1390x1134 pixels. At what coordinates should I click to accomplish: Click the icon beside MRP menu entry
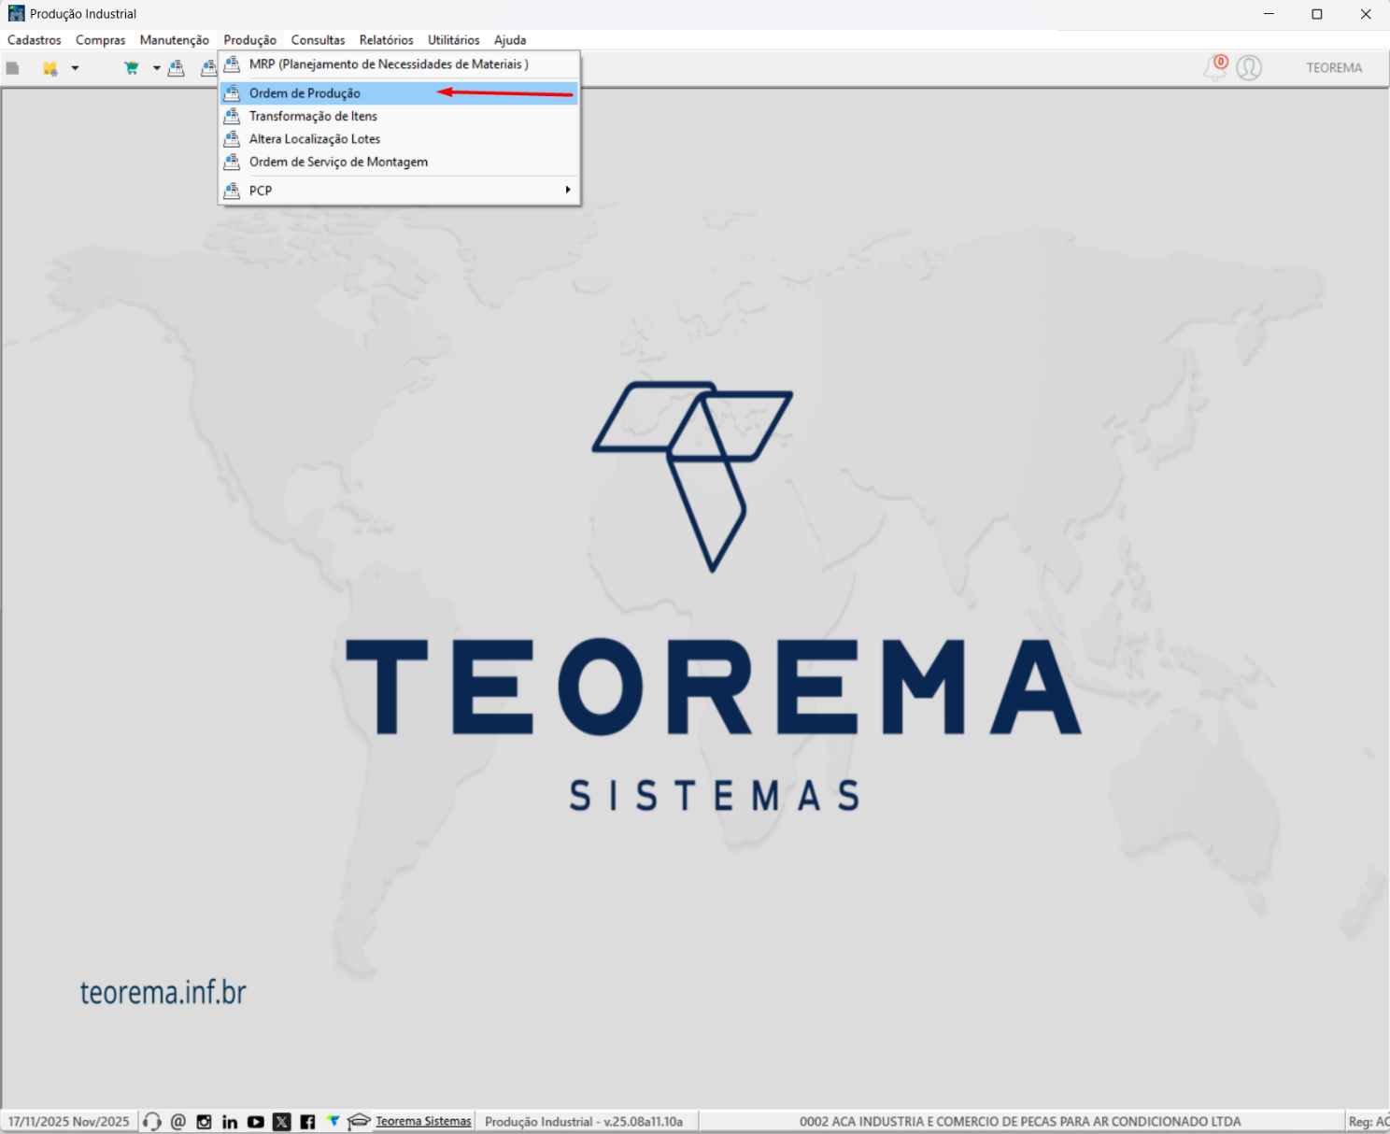coord(232,64)
